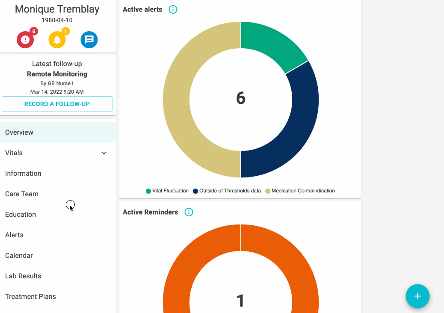Open the Calendar page
This screenshot has height=313, width=444.
click(58, 255)
